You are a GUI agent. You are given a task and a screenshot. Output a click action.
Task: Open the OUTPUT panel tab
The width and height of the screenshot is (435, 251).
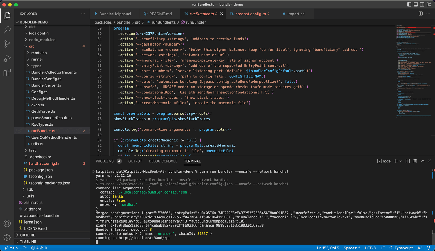click(135, 161)
